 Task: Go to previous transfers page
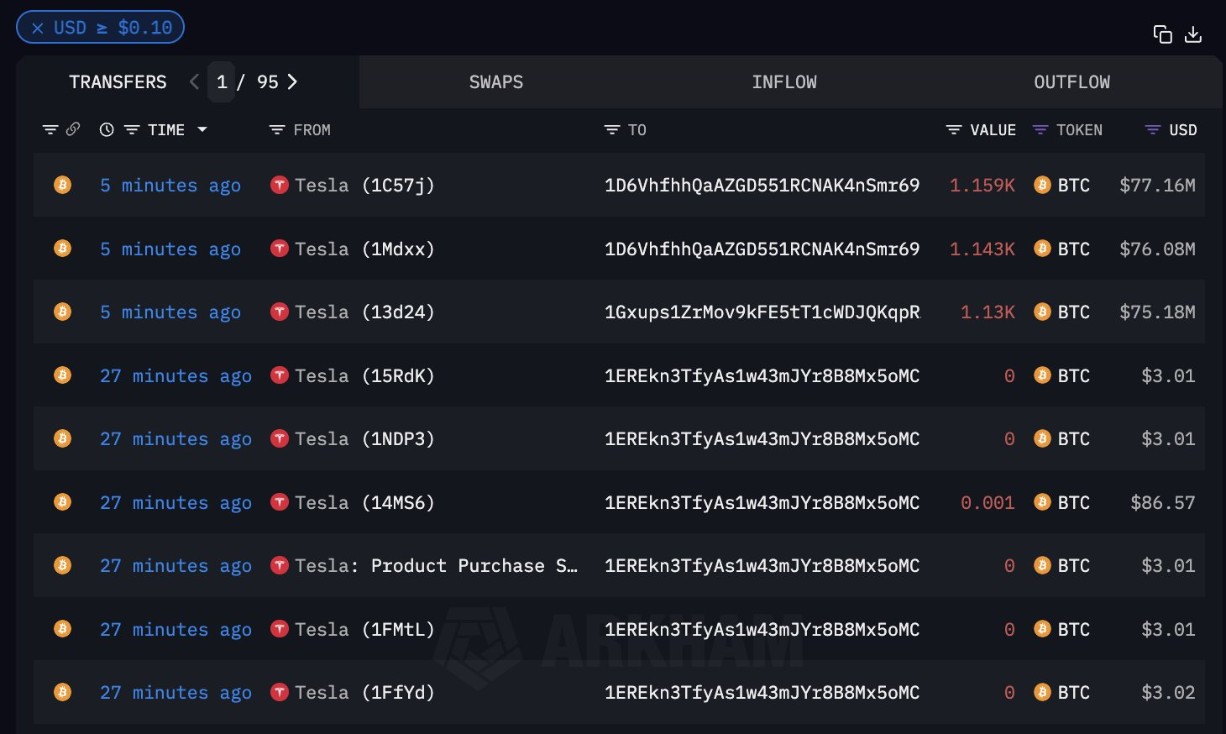click(195, 81)
